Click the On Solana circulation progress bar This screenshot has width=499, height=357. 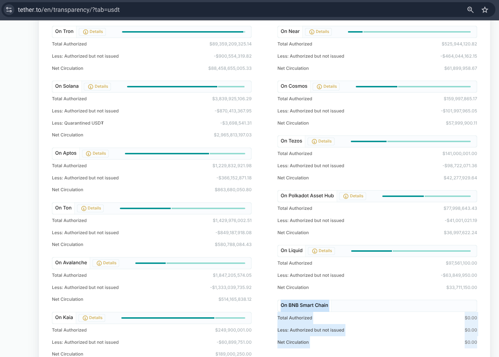(x=186, y=87)
